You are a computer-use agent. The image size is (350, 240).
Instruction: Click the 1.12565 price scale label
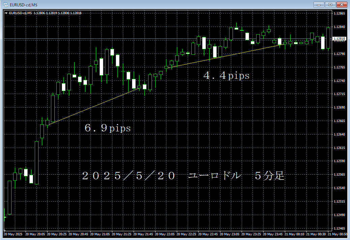(339, 175)
